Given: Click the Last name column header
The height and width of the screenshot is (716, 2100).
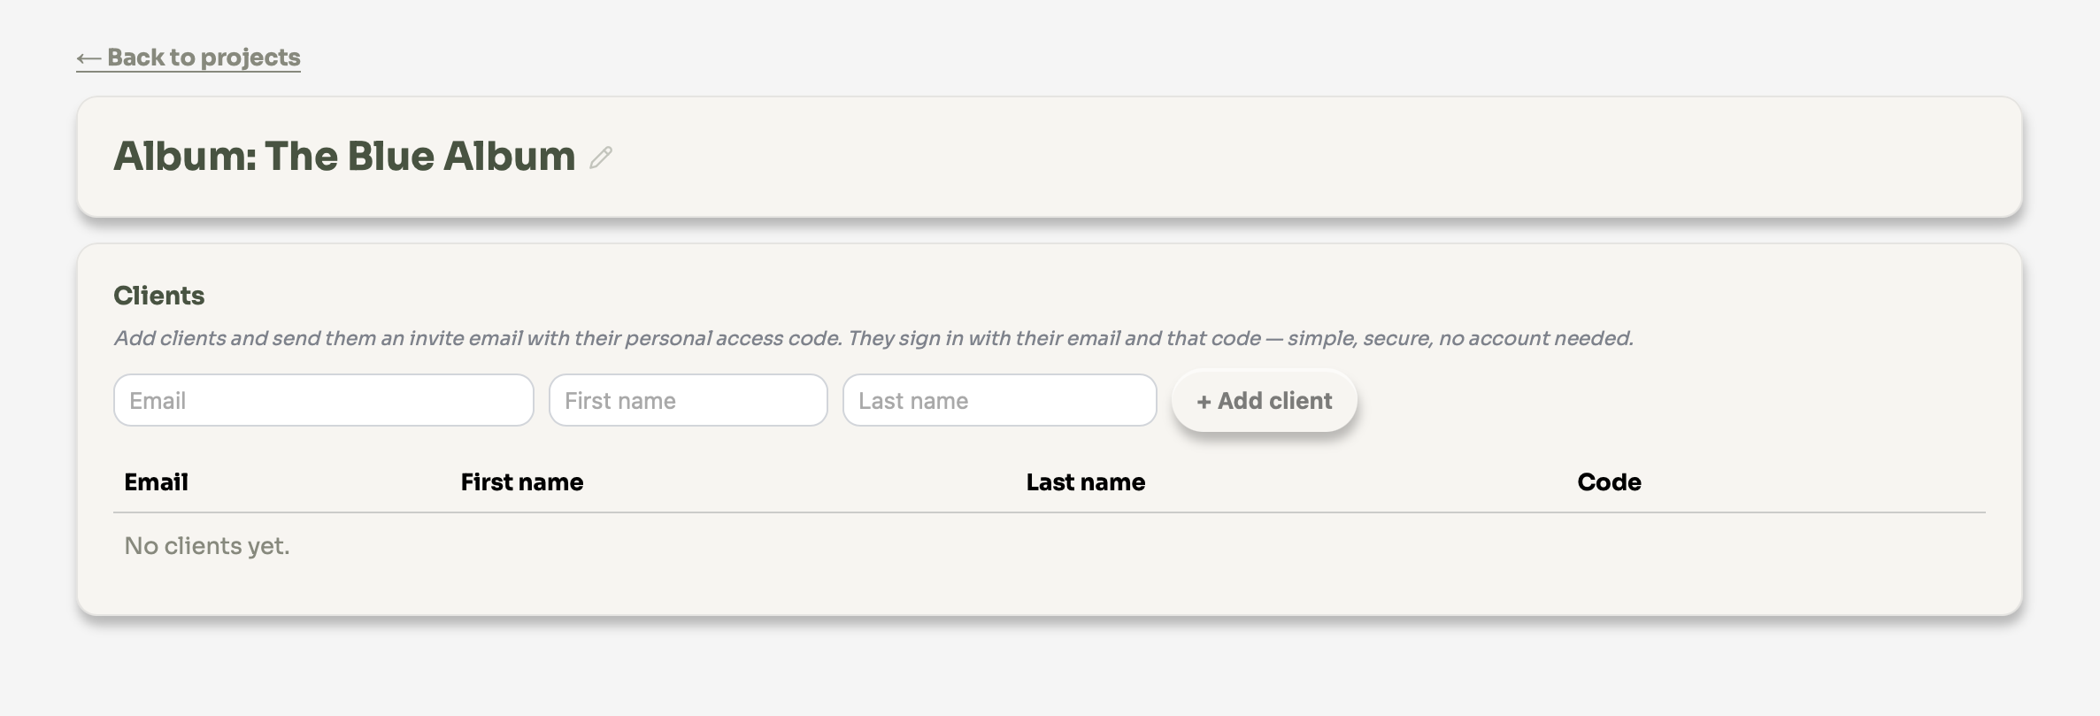Looking at the screenshot, I should tap(1085, 482).
